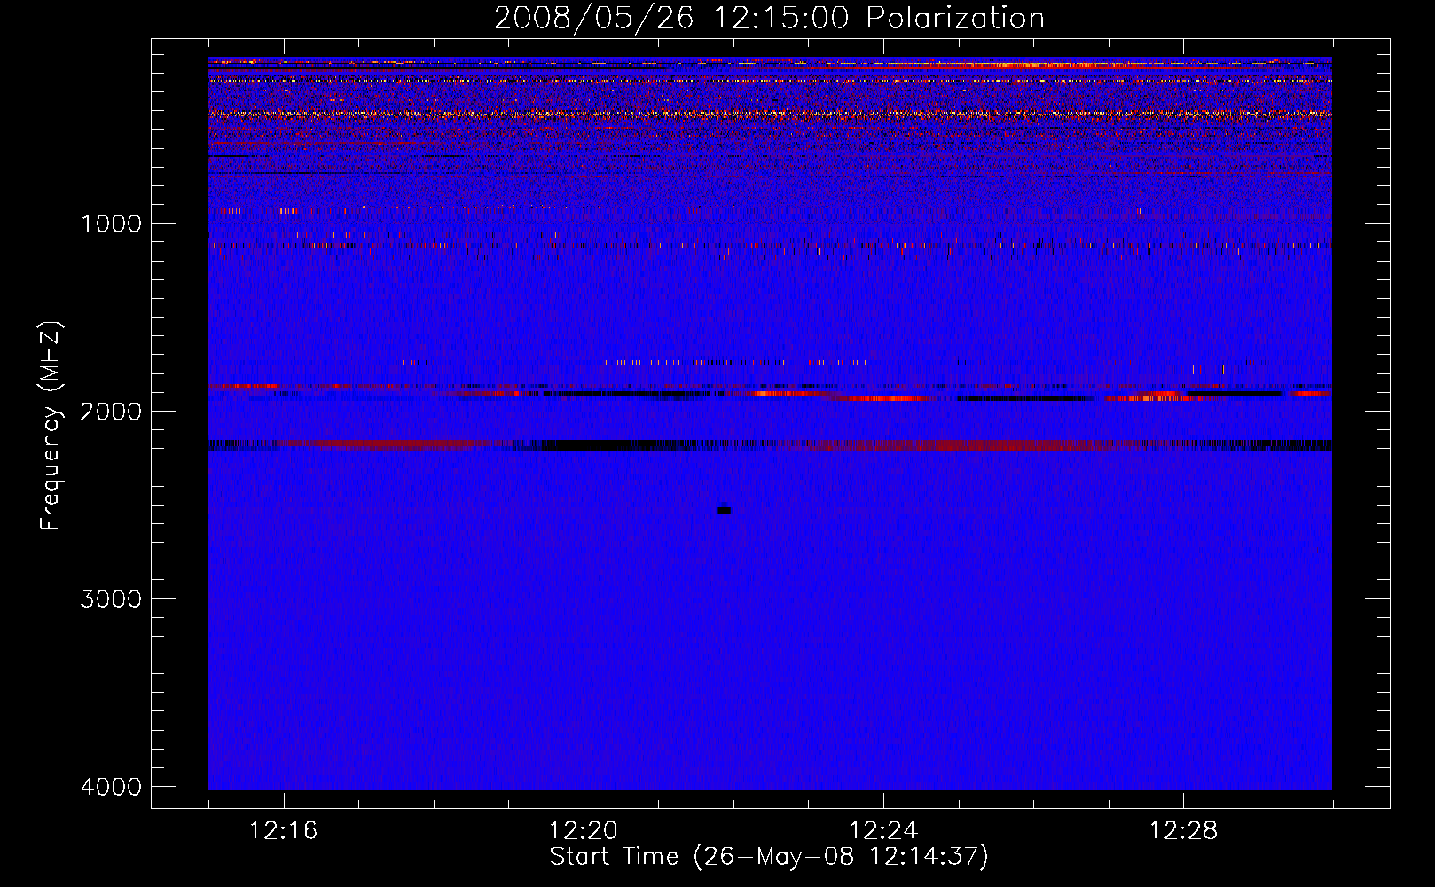This screenshot has width=1435, height=887.
Task: Click the 12:20 time tick label
Action: pos(584,831)
